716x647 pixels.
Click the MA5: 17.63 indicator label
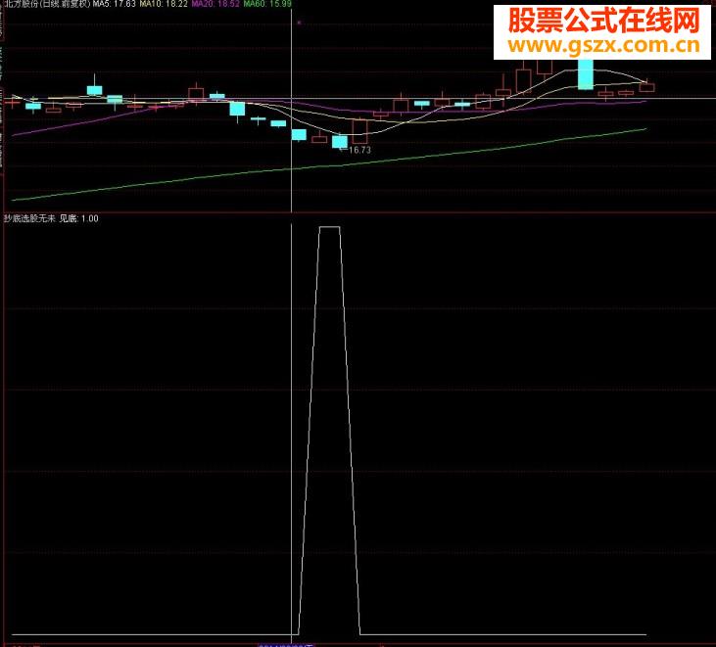[115, 4]
